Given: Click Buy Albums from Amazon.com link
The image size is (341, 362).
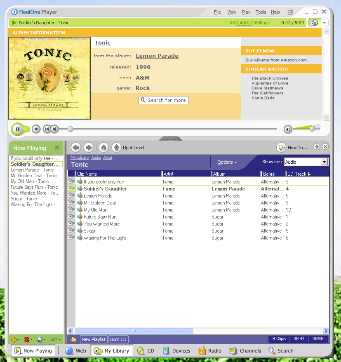Looking at the screenshot, I should click(276, 60).
